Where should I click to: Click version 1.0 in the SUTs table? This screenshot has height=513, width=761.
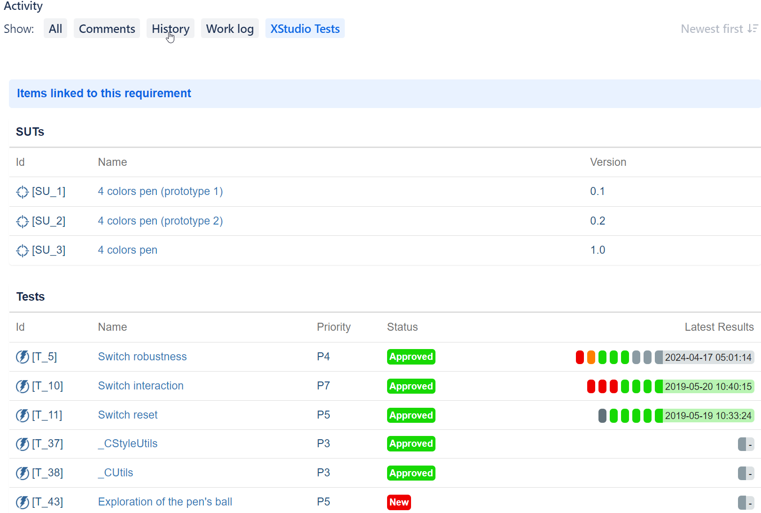tap(598, 250)
